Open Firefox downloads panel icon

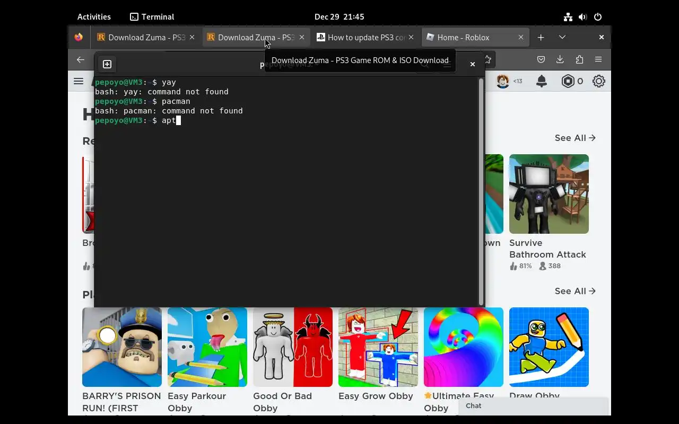560,60
